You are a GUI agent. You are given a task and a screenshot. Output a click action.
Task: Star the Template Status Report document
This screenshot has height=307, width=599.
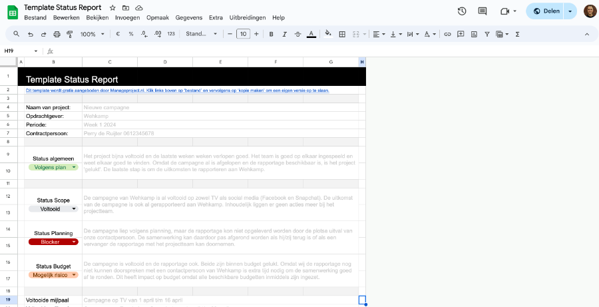112,7
